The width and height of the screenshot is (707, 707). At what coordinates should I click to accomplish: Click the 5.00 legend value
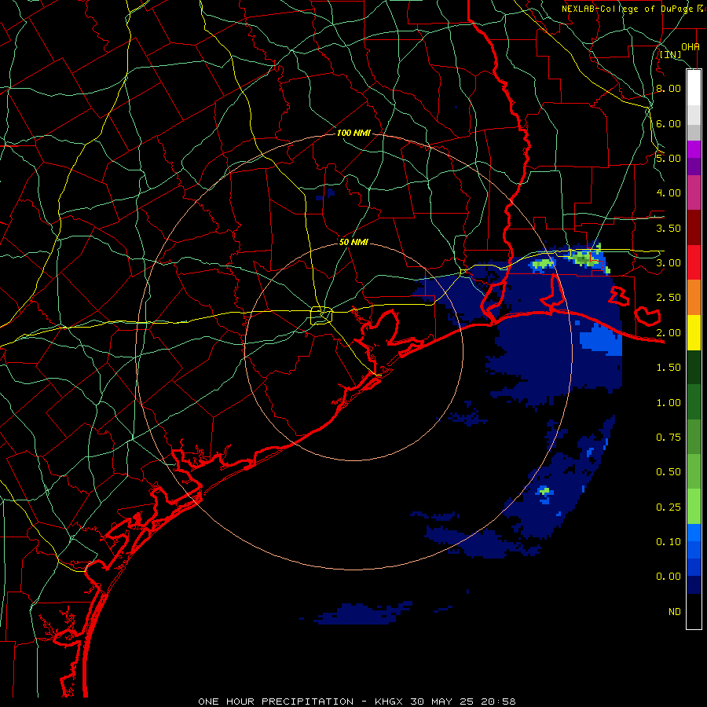coord(669,158)
